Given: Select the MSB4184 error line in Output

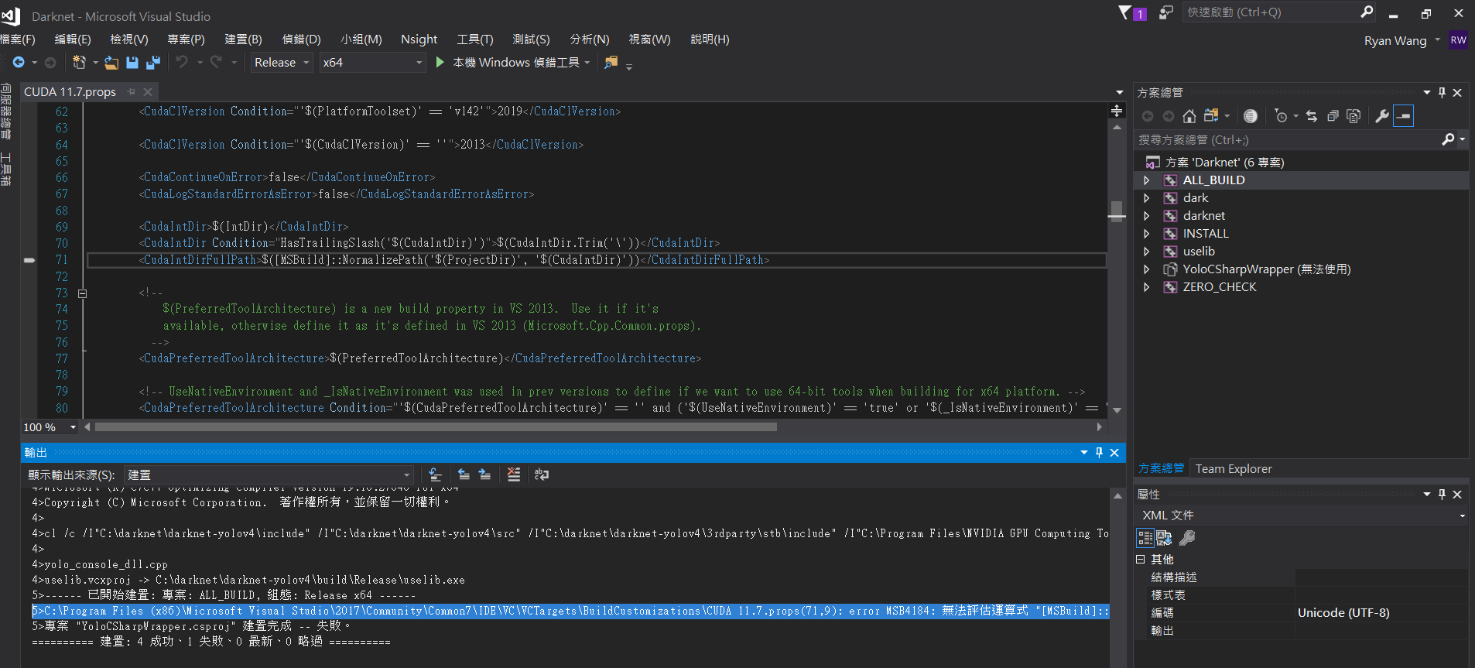Looking at the screenshot, I should coord(571,611).
